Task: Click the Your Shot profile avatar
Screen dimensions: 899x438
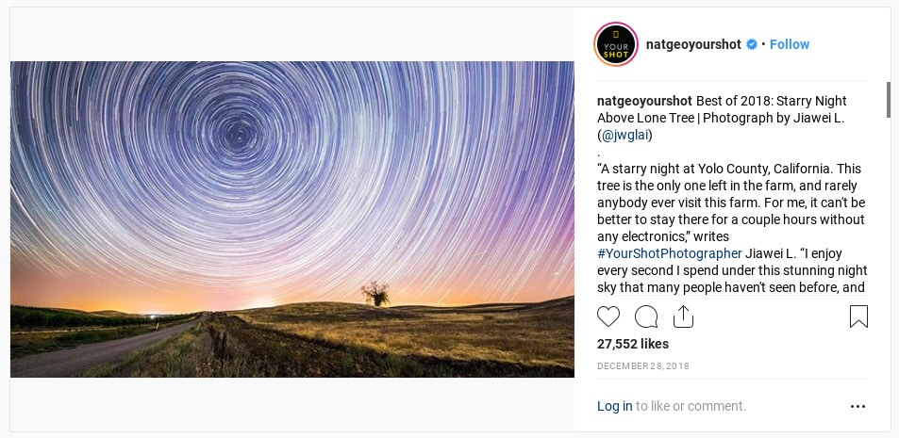Action: coord(616,44)
